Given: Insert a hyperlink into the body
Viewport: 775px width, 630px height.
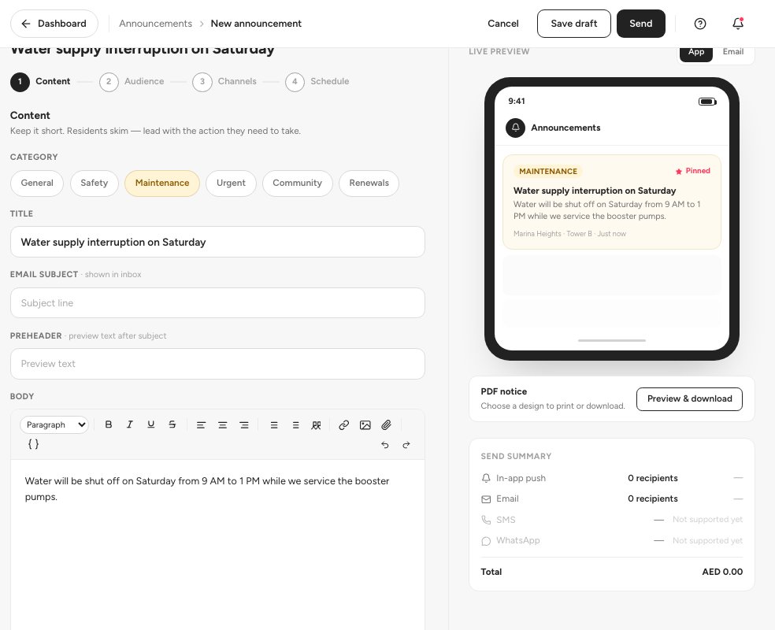Looking at the screenshot, I should [344, 425].
